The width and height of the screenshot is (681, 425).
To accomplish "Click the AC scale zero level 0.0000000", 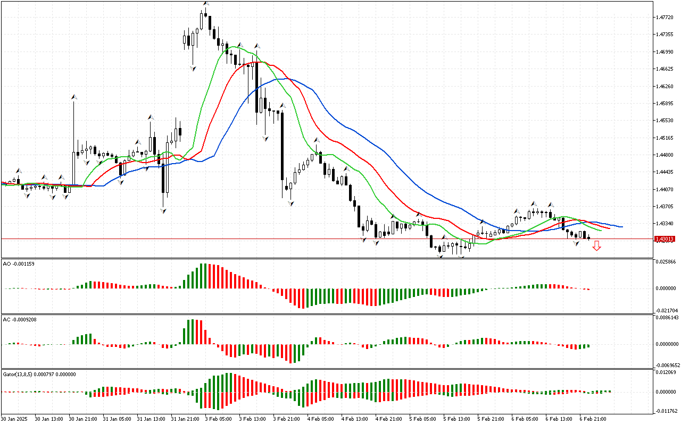I will 667,344.
